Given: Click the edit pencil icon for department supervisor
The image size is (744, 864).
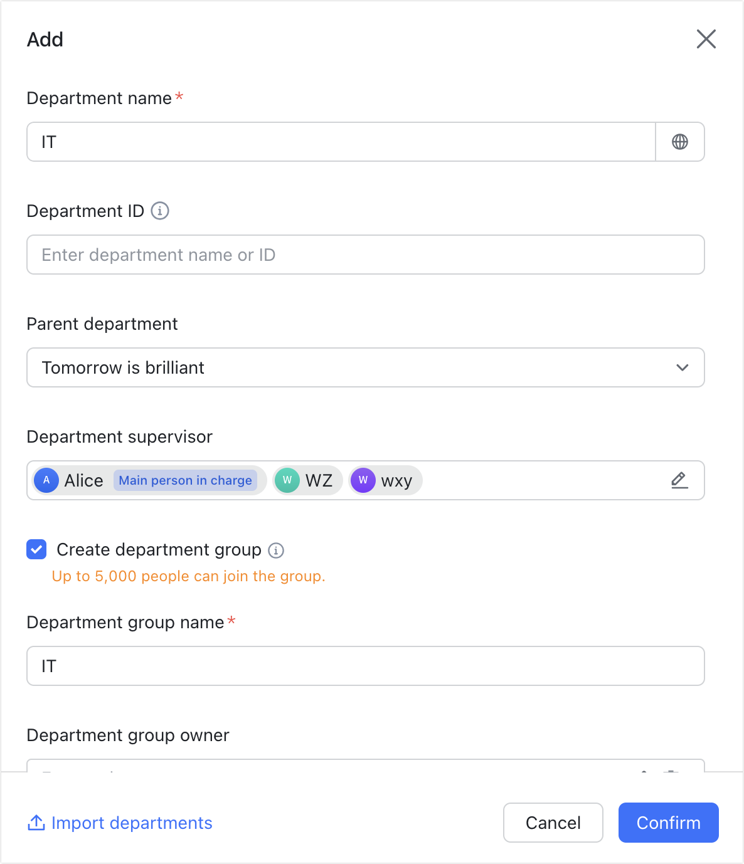Looking at the screenshot, I should click(679, 480).
